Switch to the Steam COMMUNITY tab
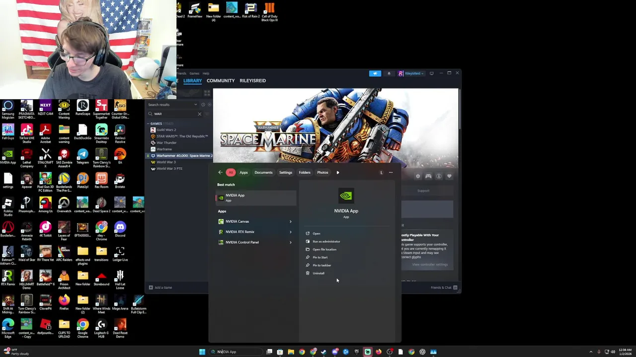 click(221, 80)
